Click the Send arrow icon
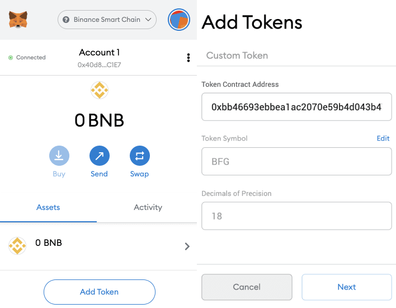The height and width of the screenshot is (308, 396). 99,156
